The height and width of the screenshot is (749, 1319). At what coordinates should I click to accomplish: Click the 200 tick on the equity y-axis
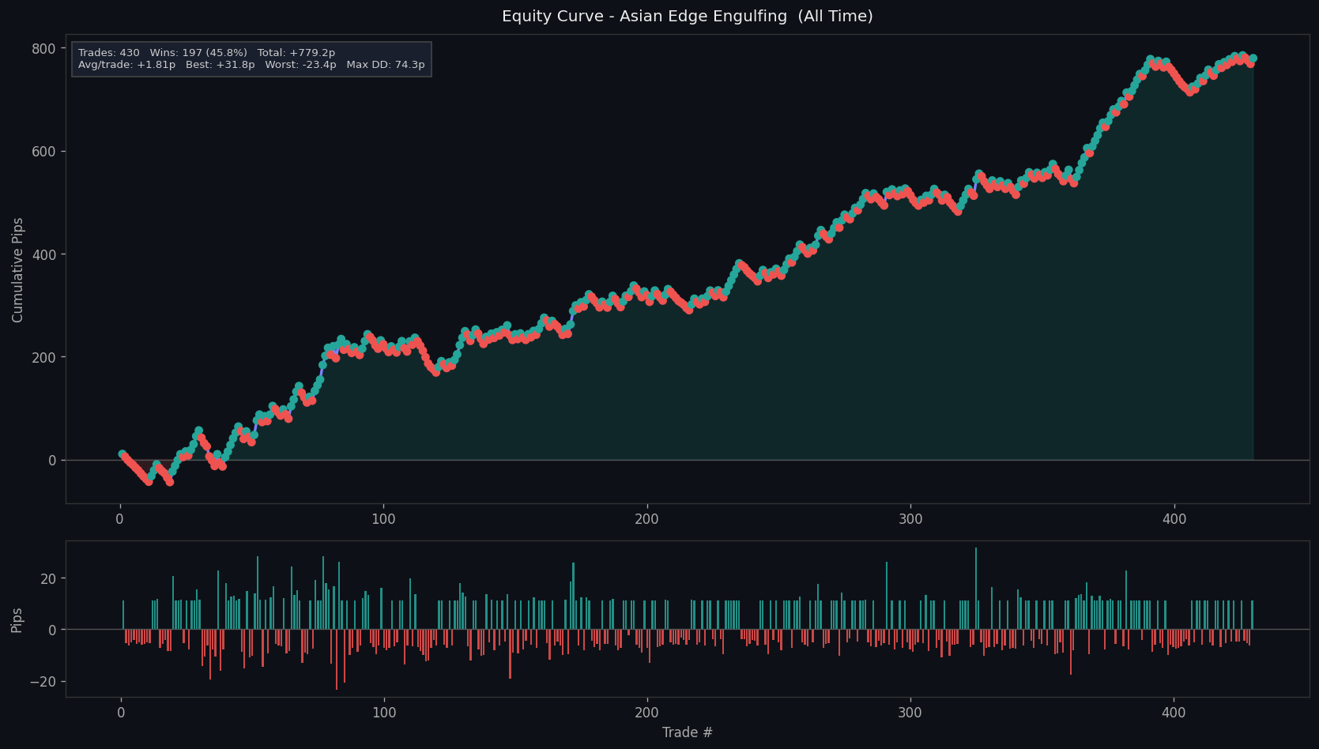pyautogui.click(x=43, y=358)
